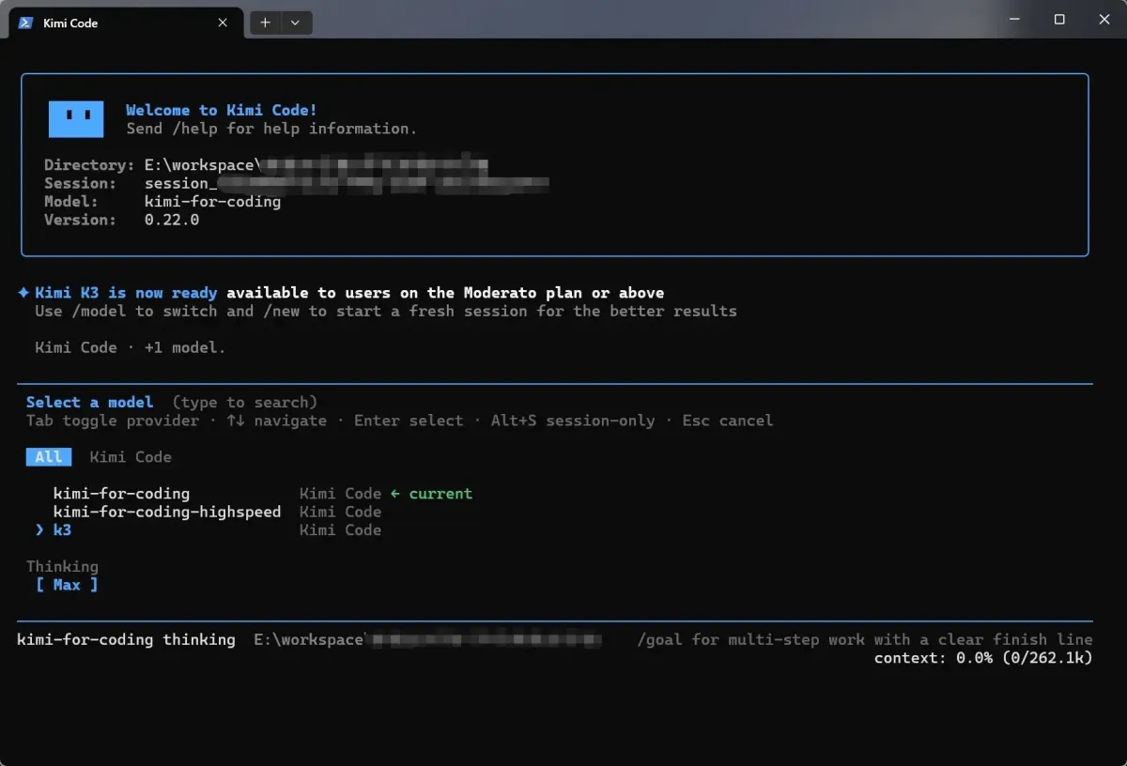Select the All provider filter
Image resolution: width=1127 pixels, height=766 pixels.
(48, 457)
